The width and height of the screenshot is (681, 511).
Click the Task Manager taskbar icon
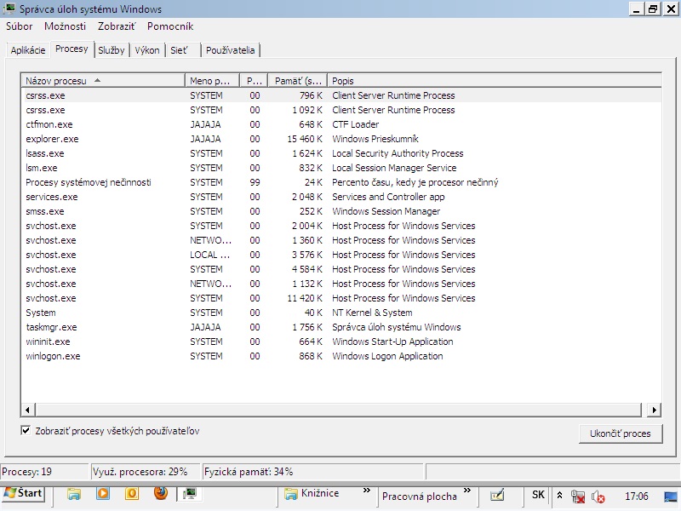[x=190, y=494]
